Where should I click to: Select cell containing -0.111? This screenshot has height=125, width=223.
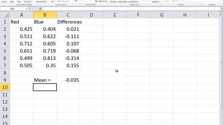point(68,36)
